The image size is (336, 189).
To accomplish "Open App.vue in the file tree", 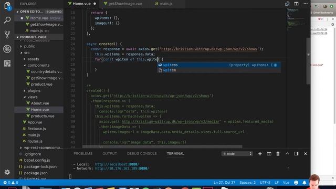I will (35, 122).
